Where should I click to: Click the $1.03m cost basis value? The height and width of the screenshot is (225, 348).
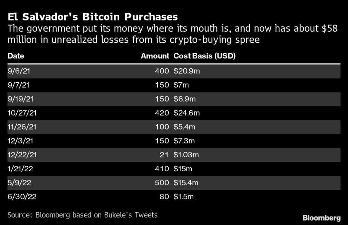coord(186,155)
